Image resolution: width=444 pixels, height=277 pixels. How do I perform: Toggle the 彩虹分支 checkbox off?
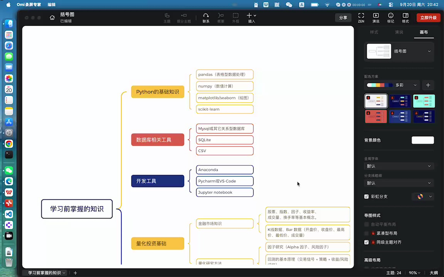tap(366, 197)
